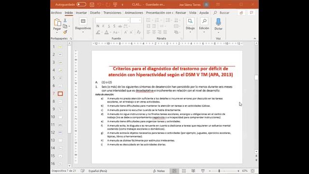Image resolution: width=309 pixels, height=174 pixels.
Task: Click Clear All Formatting icon
Action: pyautogui.click(x=139, y=32)
